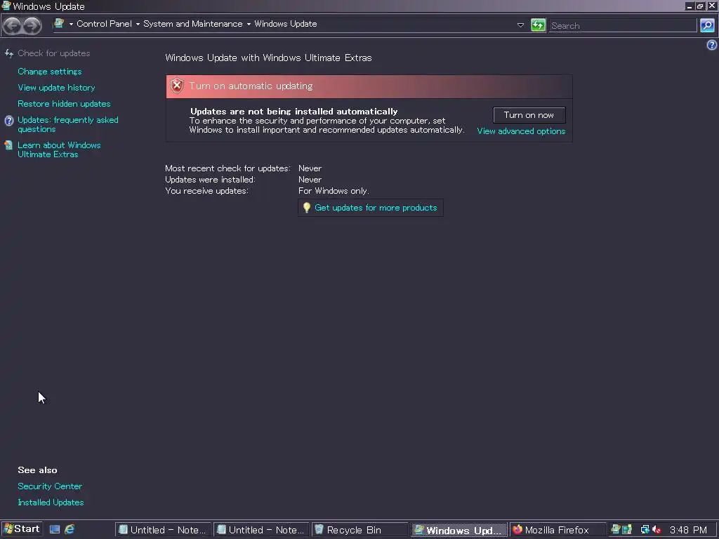The width and height of the screenshot is (719, 539).
Task: Expand the arrow after Control Panel breadcrumb
Action: (x=138, y=24)
